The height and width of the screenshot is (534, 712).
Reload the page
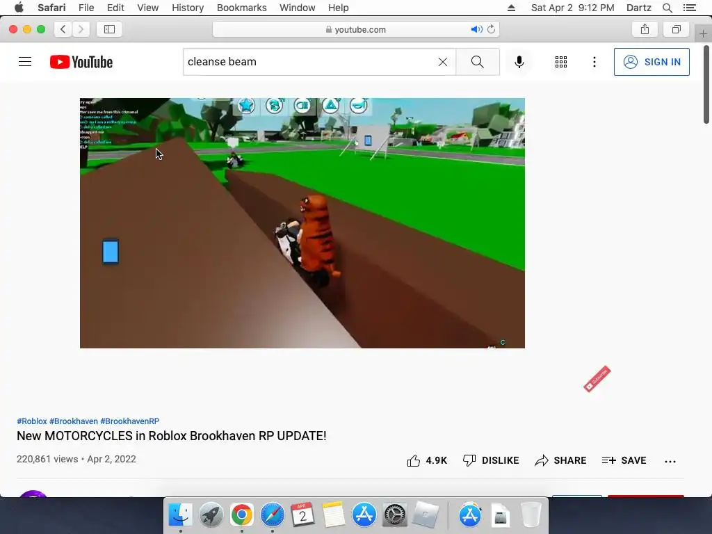492,29
